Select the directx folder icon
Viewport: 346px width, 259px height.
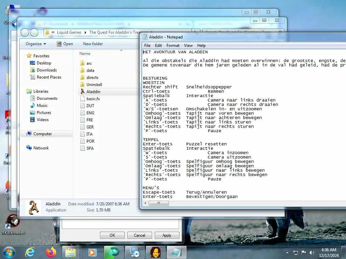coord(82,78)
